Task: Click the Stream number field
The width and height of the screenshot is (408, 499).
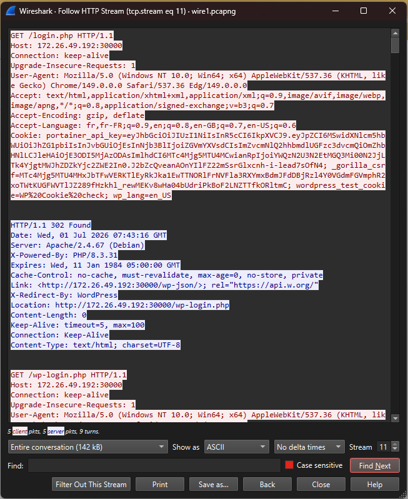Action: tap(384, 447)
